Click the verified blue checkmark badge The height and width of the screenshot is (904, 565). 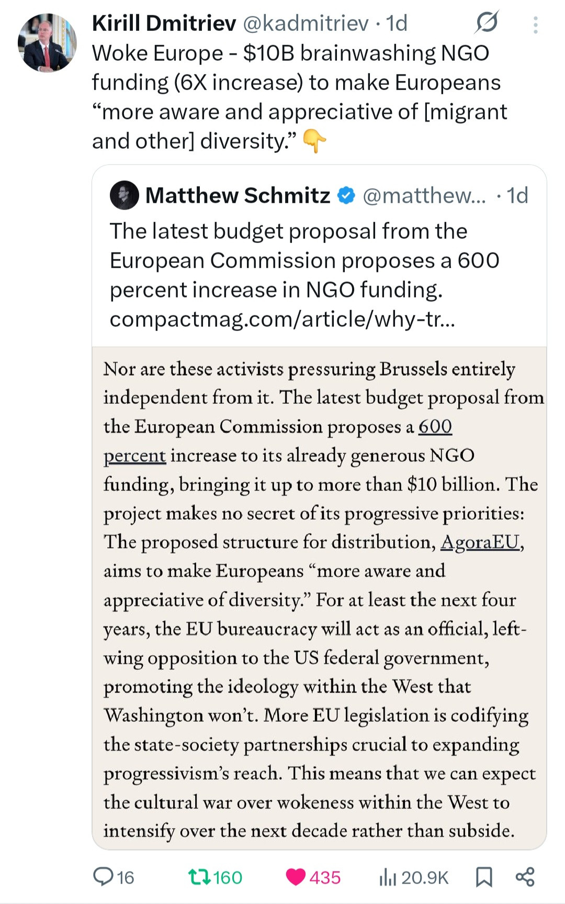(x=346, y=195)
